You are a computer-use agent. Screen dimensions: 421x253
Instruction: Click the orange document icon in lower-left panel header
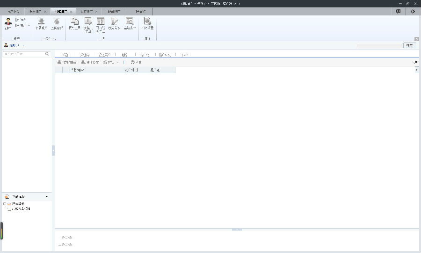[x=7, y=197]
